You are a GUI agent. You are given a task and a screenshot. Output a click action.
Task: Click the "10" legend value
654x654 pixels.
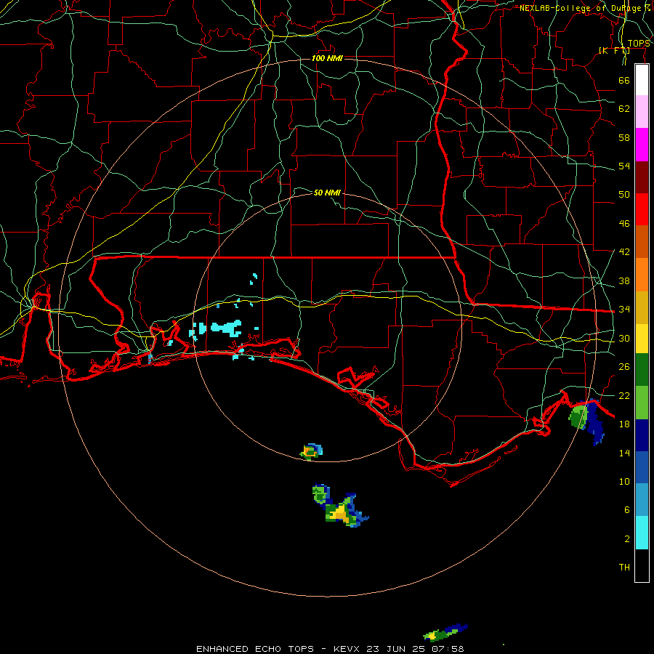(624, 481)
